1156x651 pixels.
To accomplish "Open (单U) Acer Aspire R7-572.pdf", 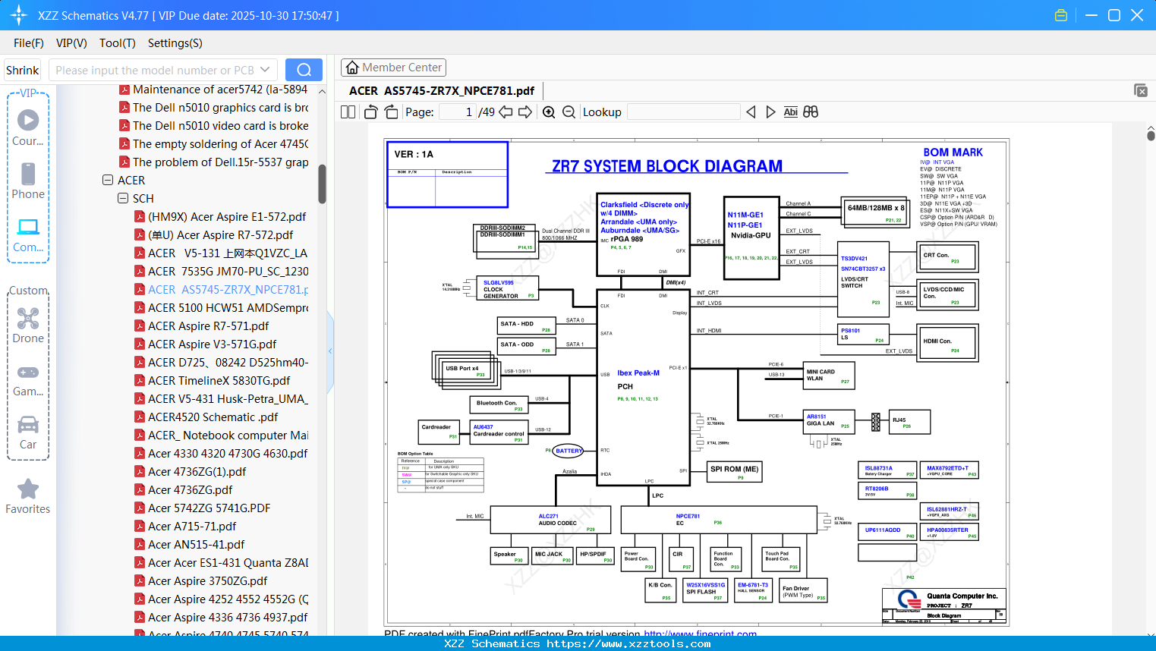I will pyautogui.click(x=220, y=235).
